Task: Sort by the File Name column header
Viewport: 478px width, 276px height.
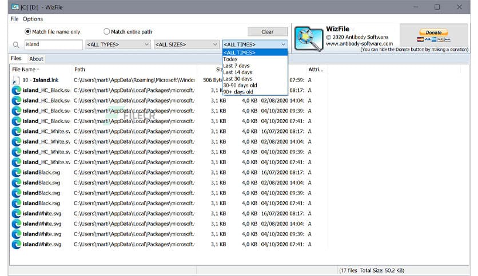Action: pos(41,70)
